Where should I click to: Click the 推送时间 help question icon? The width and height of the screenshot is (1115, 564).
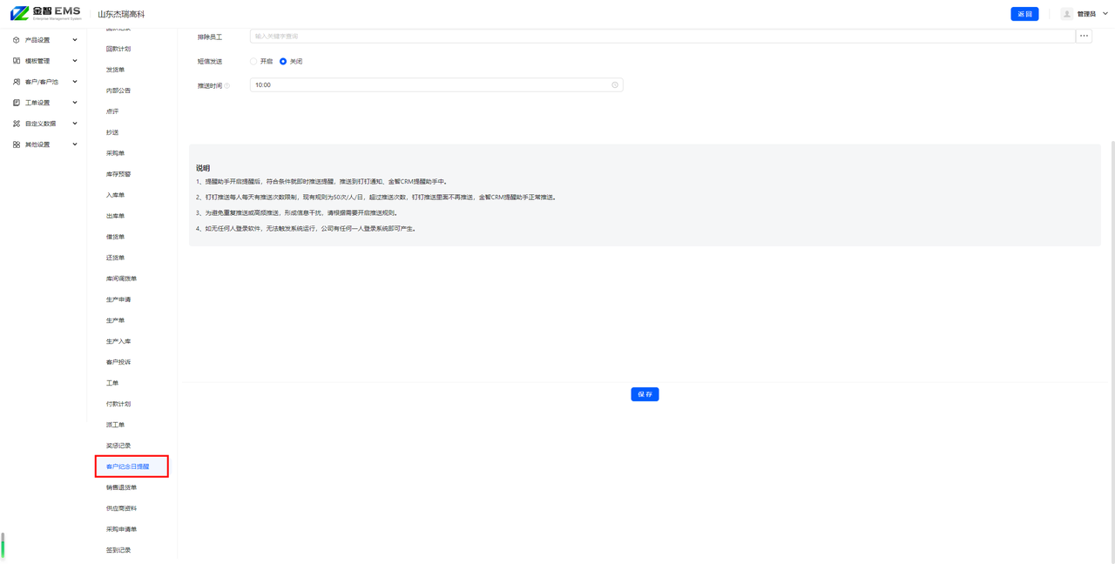[x=227, y=86]
